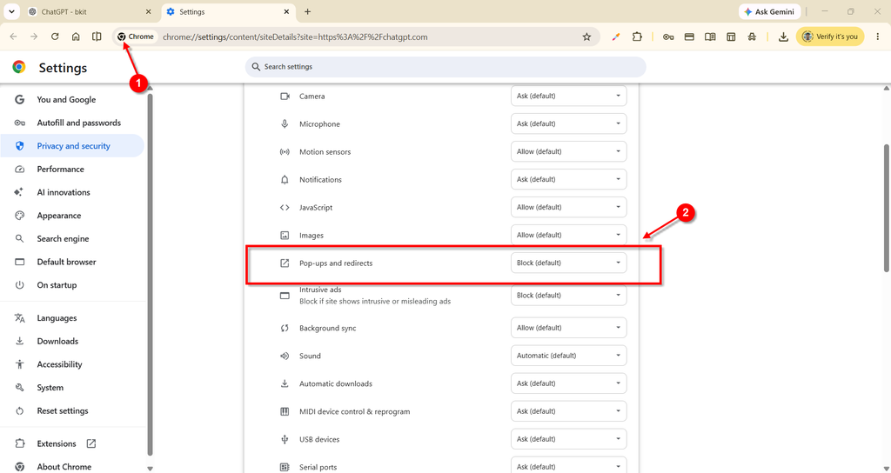Click the Pop-ups and redirects icon

click(285, 263)
